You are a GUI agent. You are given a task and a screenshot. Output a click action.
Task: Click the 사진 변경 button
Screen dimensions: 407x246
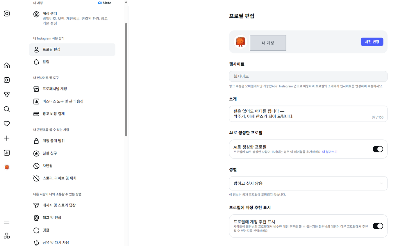pyautogui.click(x=372, y=42)
